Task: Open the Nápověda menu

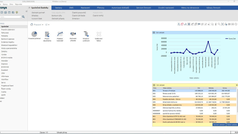Action: click(18, 5)
